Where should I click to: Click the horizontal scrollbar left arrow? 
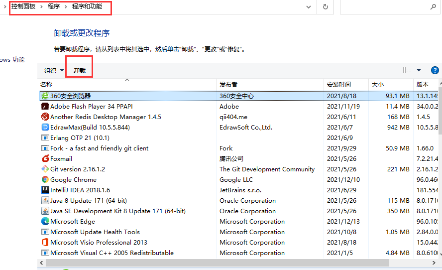(41, 263)
